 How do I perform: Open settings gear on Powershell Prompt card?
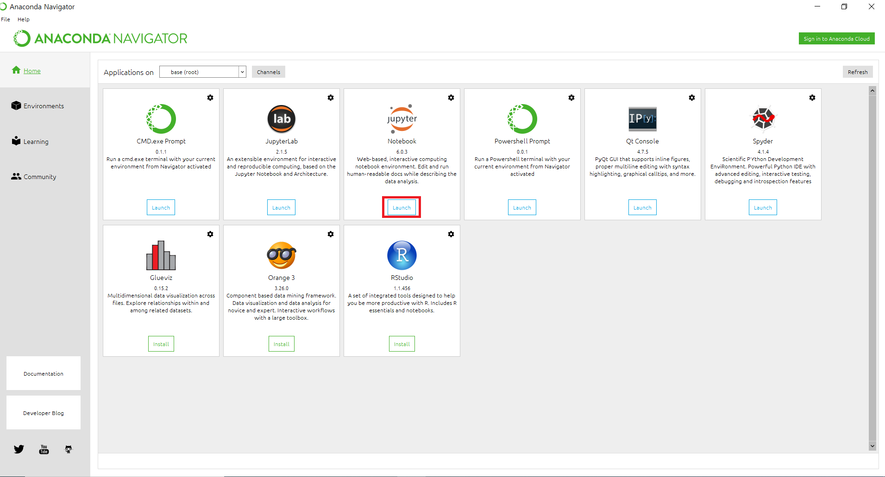click(x=571, y=98)
